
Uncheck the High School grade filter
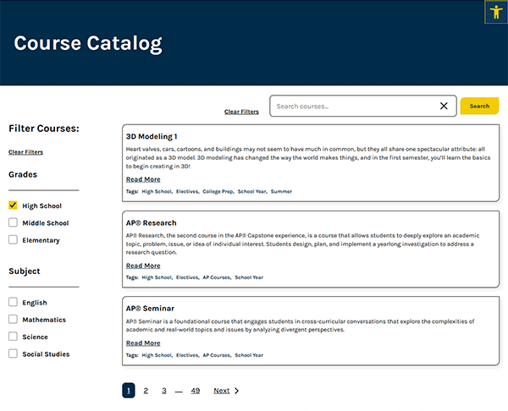point(13,205)
